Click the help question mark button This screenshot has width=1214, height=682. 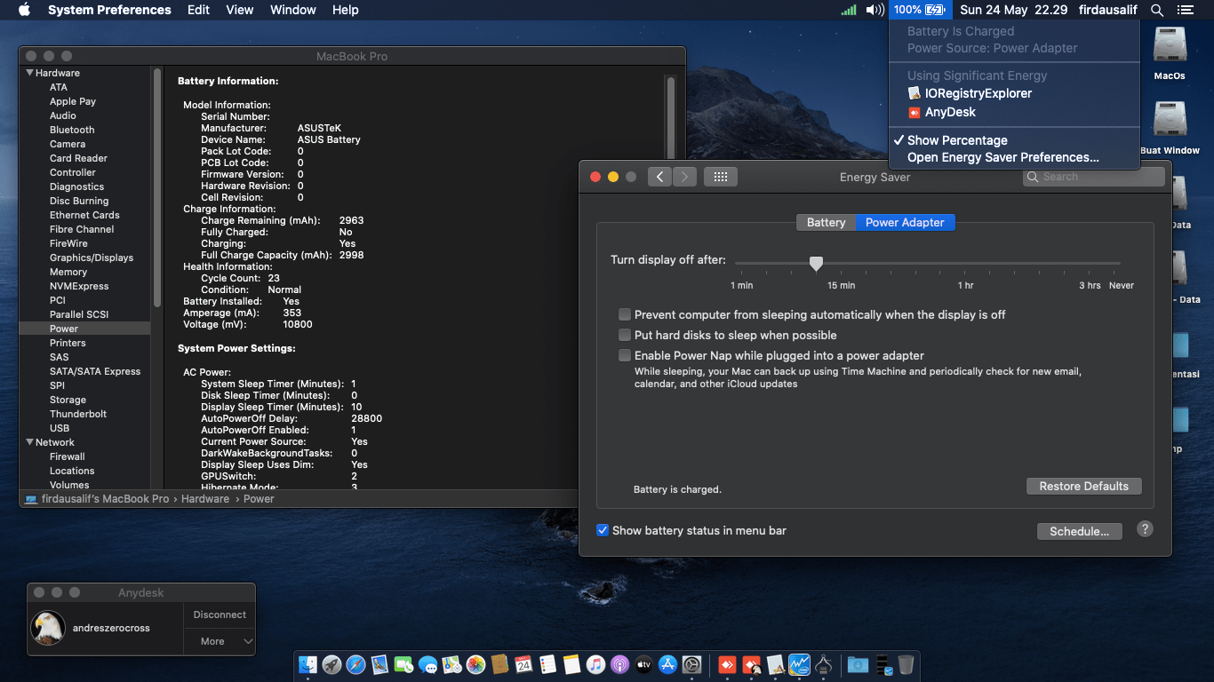[x=1145, y=528]
